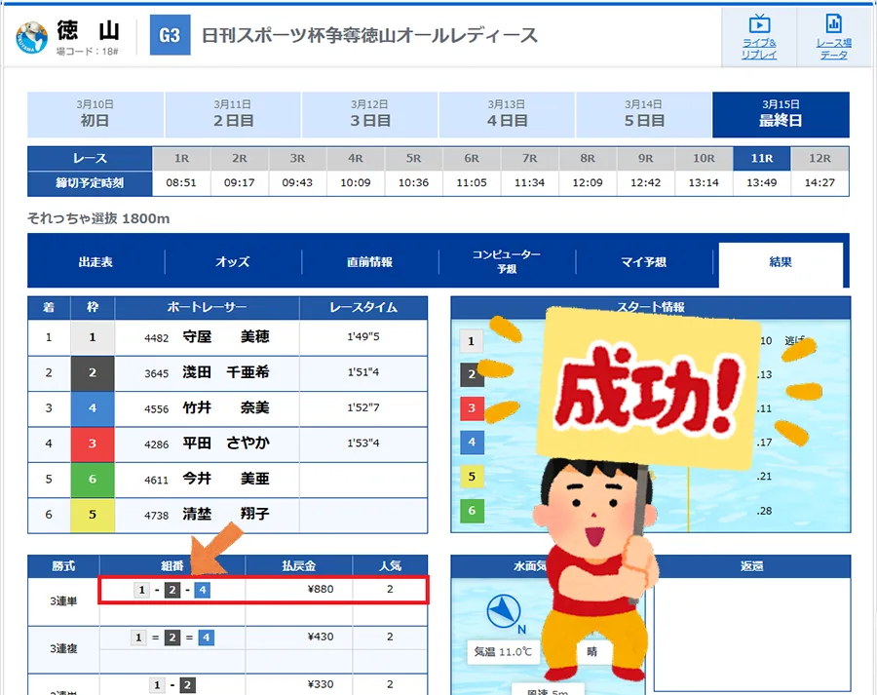The image size is (877, 695).
Task: Click the G3 grade badge
Action: point(170,36)
